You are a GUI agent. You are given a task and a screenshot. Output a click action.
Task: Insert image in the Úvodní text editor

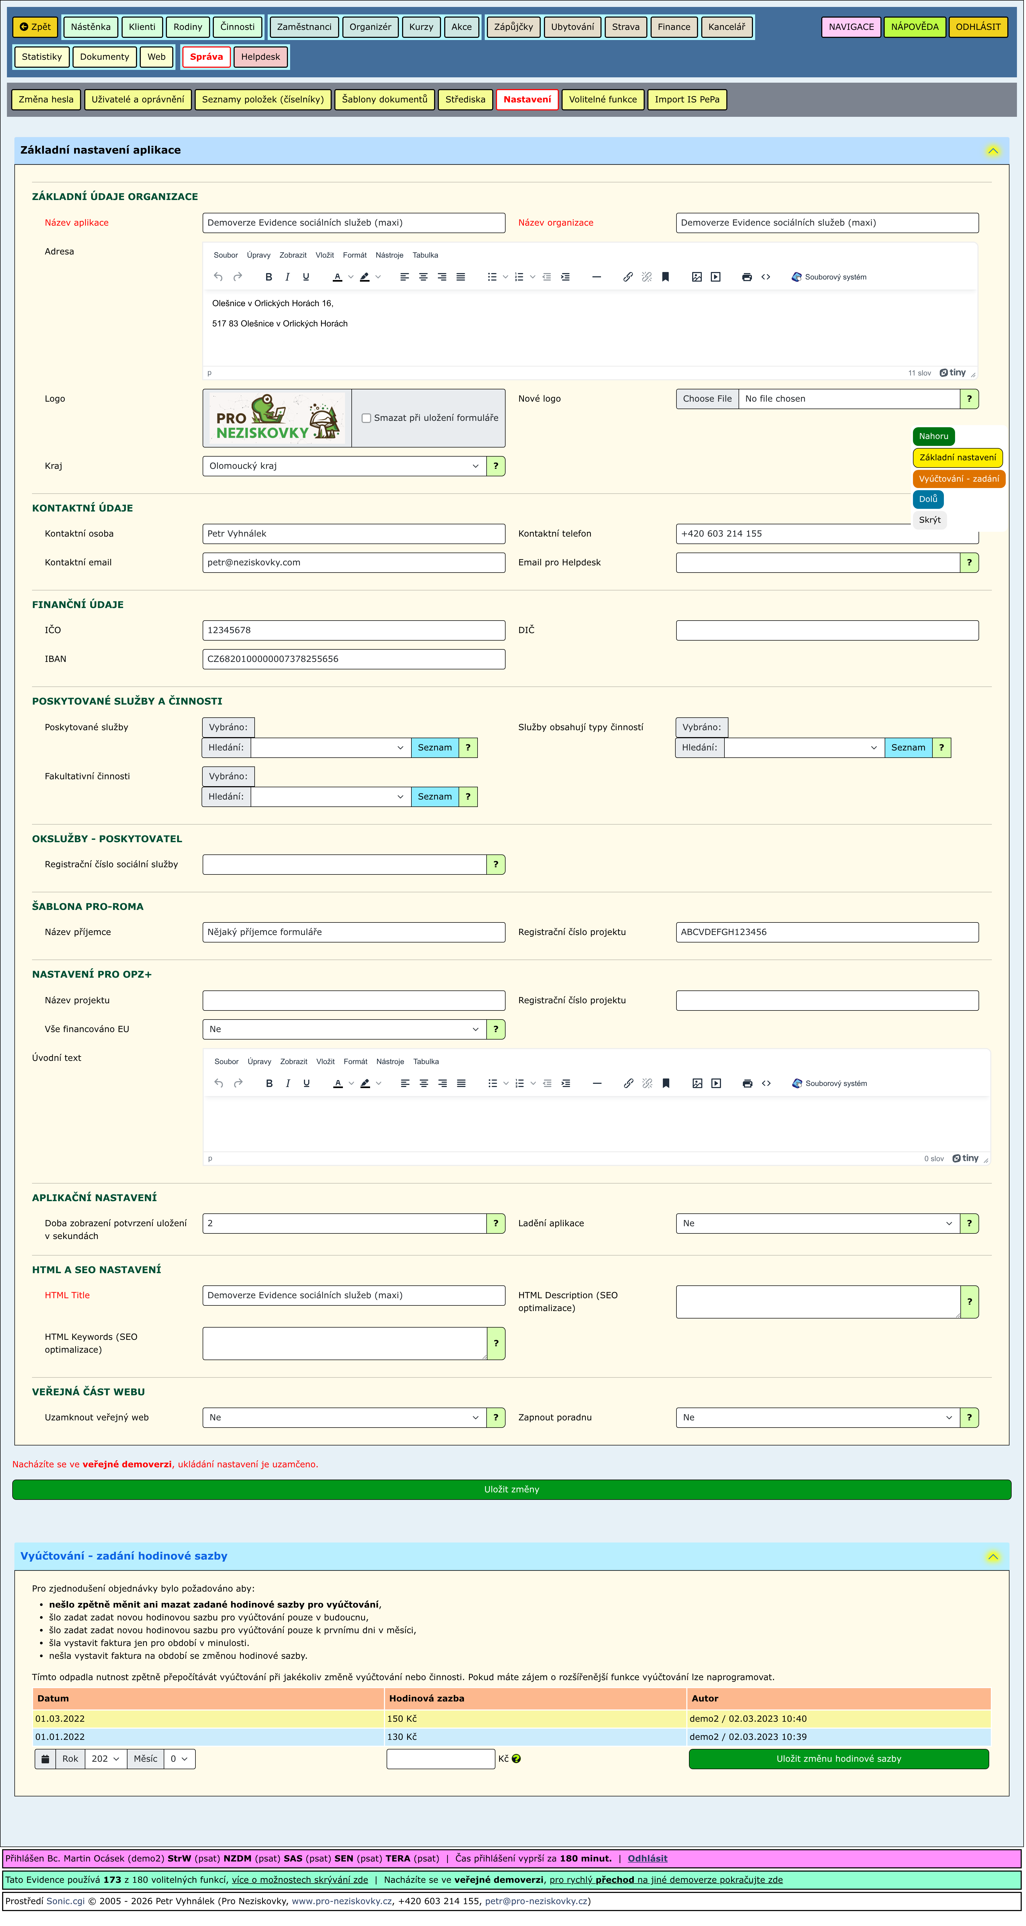[x=697, y=1083]
